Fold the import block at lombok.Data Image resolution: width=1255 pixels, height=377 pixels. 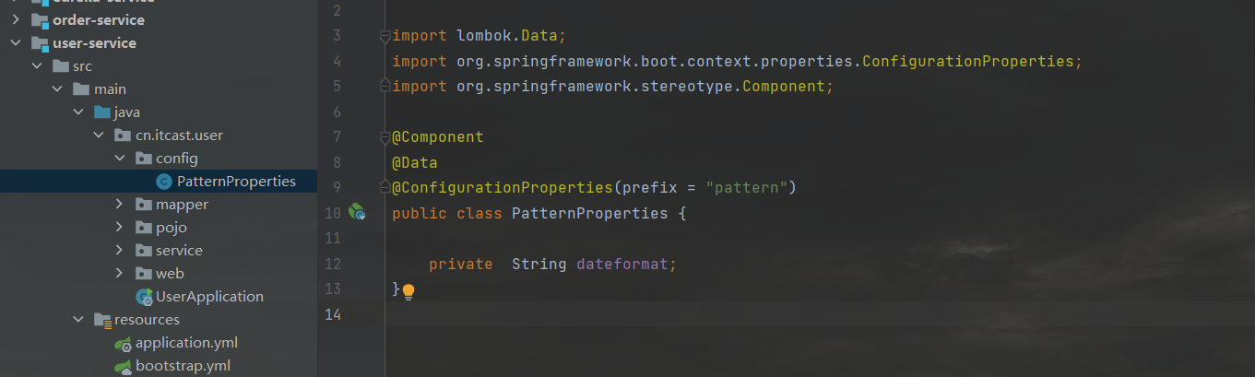coord(385,36)
